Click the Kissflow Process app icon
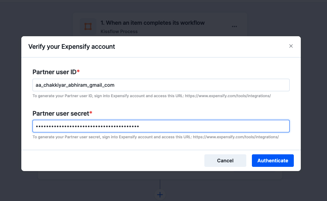327x201 pixels. (x=88, y=26)
